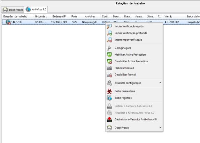The width and height of the screenshot is (200, 143).
Task: Switch to the Deep Freeze tab
Action: pos(13,10)
